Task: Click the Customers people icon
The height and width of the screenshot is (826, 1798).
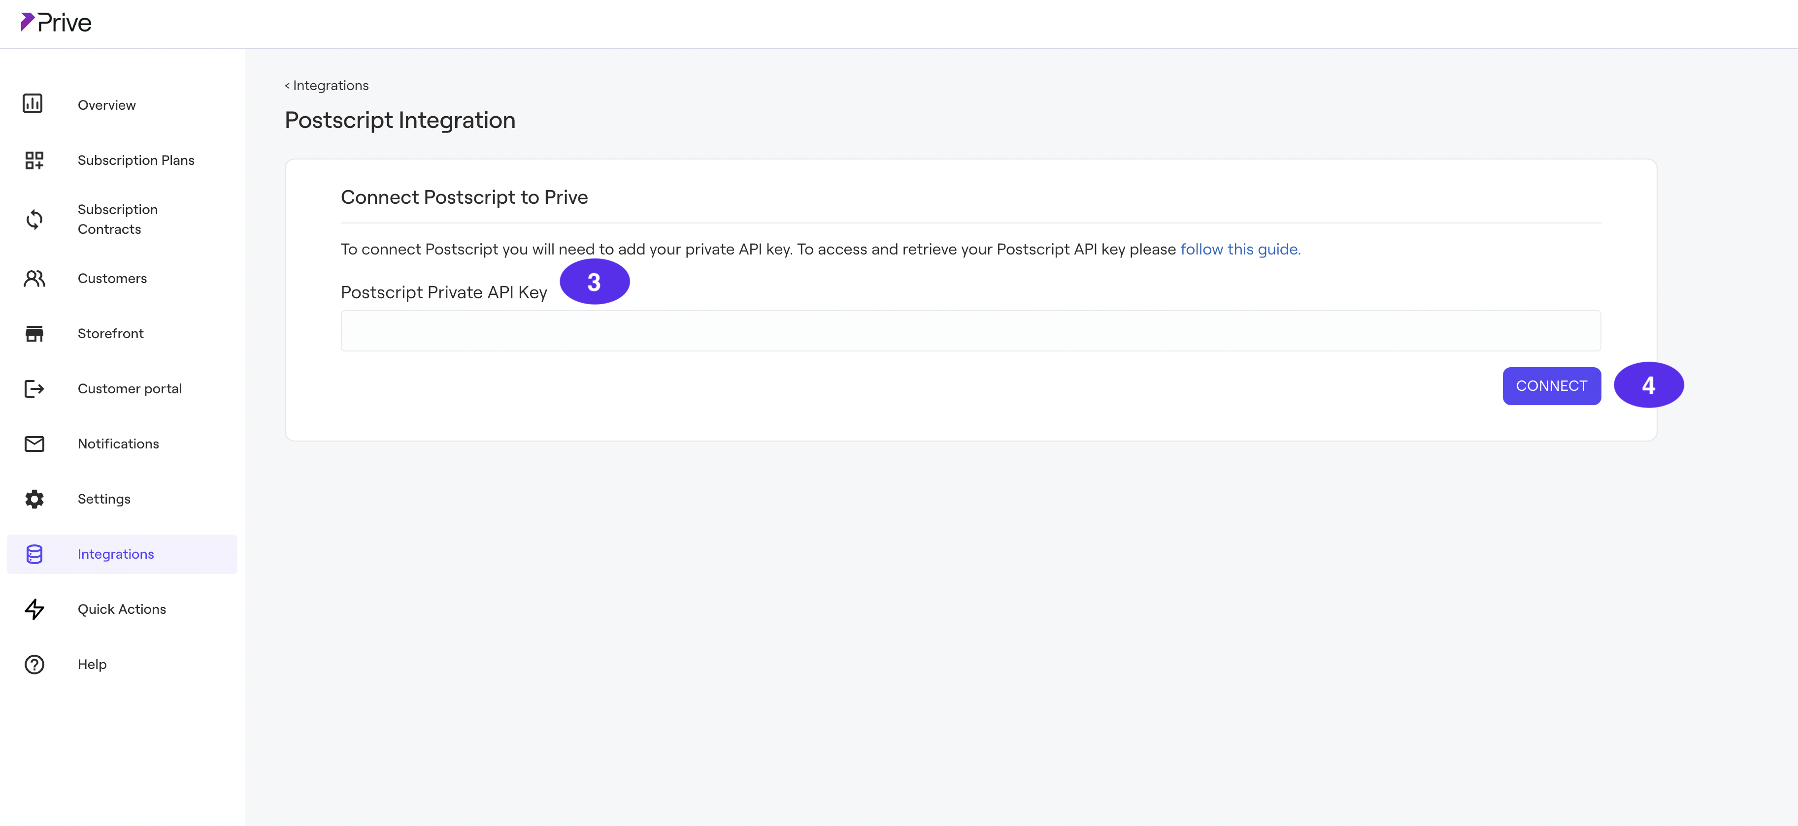Action: [34, 278]
